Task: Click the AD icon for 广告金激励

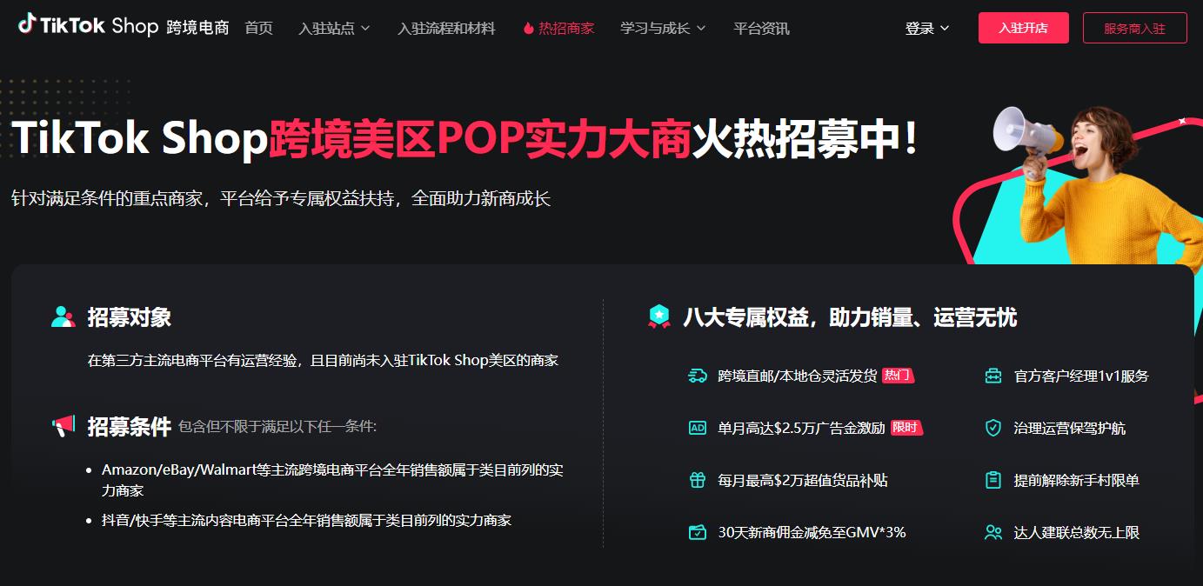Action: pyautogui.click(x=698, y=428)
